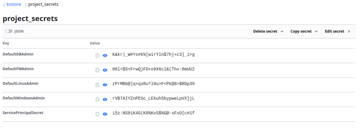The image size is (360, 129).
Task: Toggle the JSON view switch
Action: 9,31
